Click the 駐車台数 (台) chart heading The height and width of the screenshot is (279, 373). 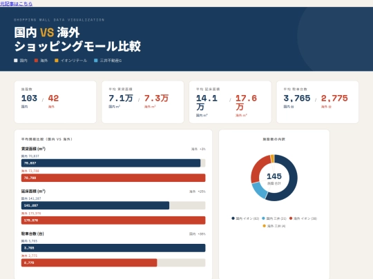click(32, 234)
